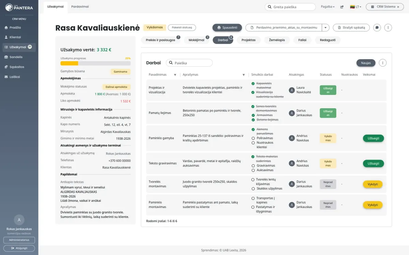Check Skaldos užpylimas subtask
This screenshot has width=409, height=255.
(253, 188)
